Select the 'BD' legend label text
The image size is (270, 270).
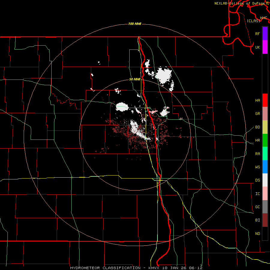click(x=257, y=127)
